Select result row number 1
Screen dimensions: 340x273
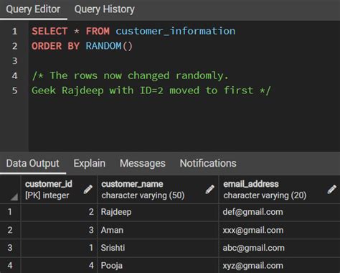coord(10,212)
